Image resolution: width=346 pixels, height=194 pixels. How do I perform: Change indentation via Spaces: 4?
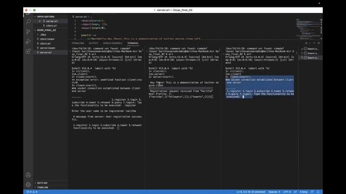274,192
